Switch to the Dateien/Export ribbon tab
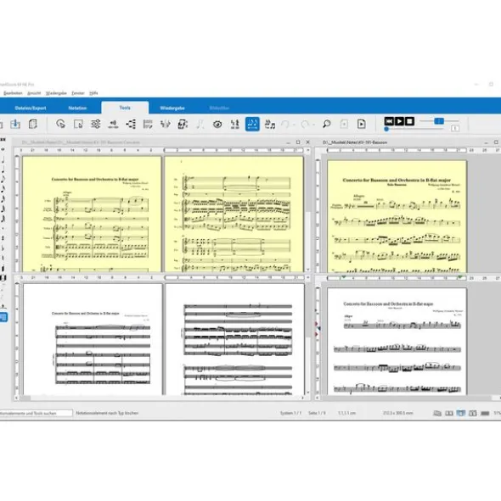This screenshot has width=501, height=501. 31,108
